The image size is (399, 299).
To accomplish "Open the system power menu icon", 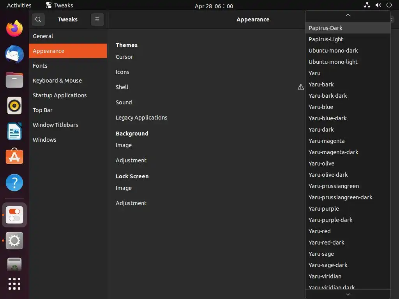I will coord(389,5).
